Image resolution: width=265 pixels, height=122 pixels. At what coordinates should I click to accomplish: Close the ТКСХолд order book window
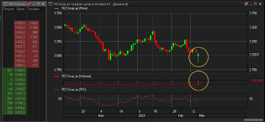pos(43,4)
